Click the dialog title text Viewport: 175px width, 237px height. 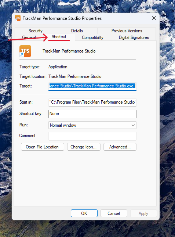[x=62, y=18]
